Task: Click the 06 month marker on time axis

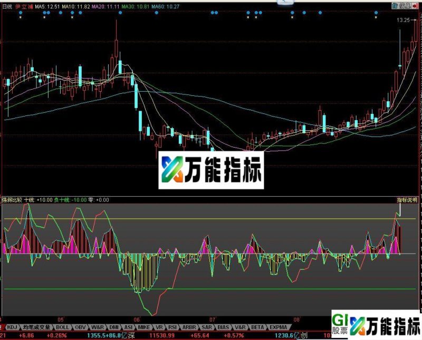Action: tap(137, 320)
